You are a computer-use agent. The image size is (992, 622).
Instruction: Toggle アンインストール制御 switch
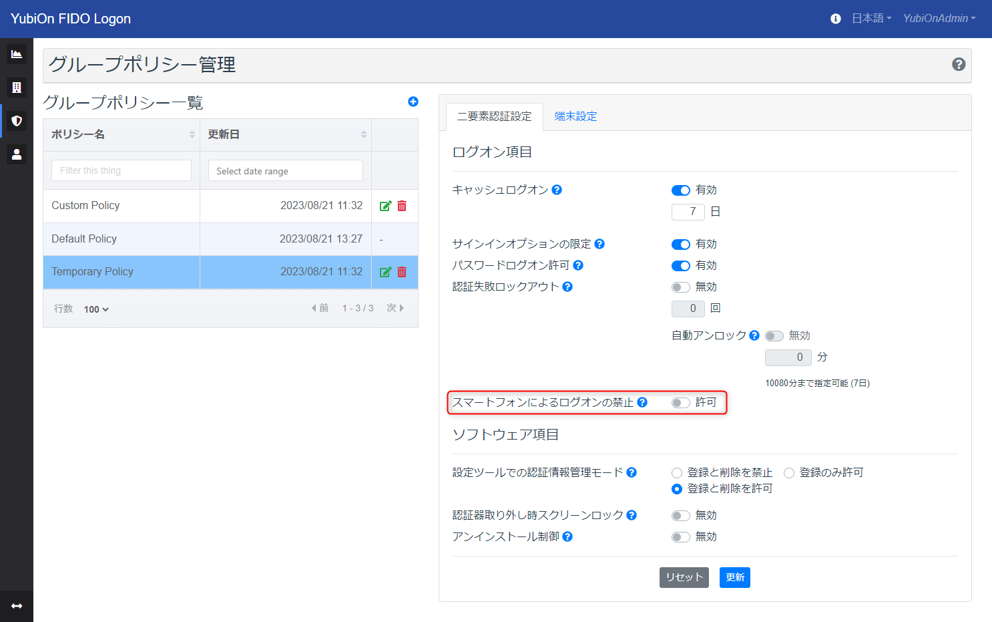click(x=681, y=537)
